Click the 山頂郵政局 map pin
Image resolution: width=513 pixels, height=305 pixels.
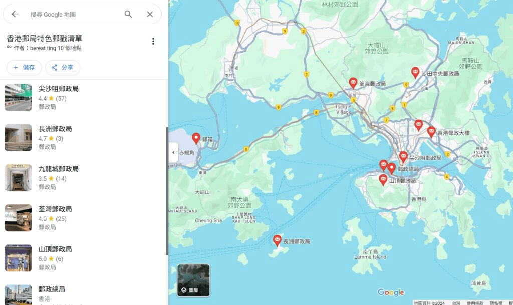tap(383, 179)
